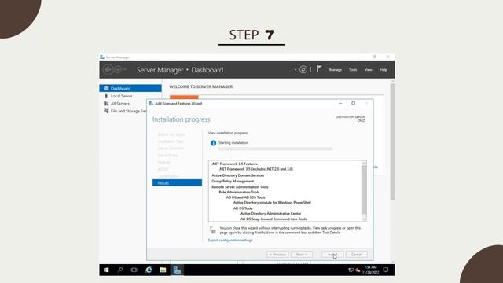Click 'Active Directory Administrative Center' entry
The image size is (503, 283).
pyautogui.click(x=270, y=213)
